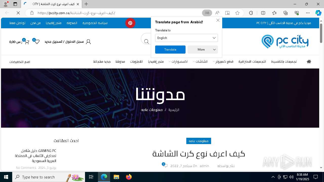Screen dimensions: 324x182
Task: Click the admin author link
Action: pyautogui.click(x=204, y=166)
